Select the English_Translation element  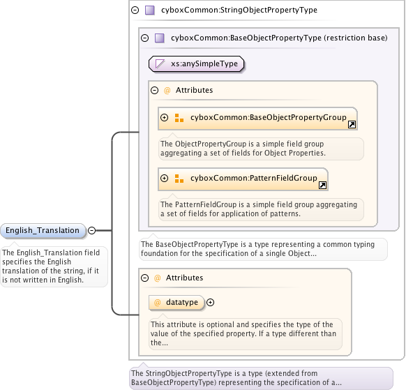pyautogui.click(x=43, y=230)
